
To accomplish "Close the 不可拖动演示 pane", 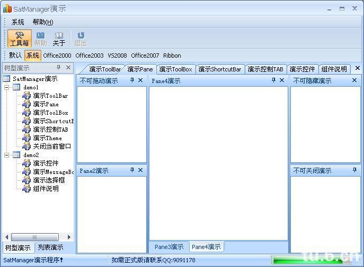I will tap(140, 80).
